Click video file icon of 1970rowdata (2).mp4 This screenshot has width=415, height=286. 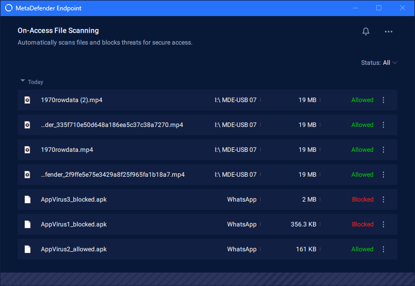pos(27,100)
